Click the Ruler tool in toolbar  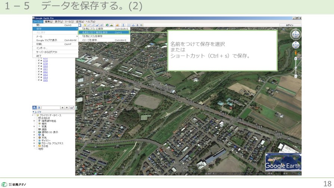(x=124, y=25)
